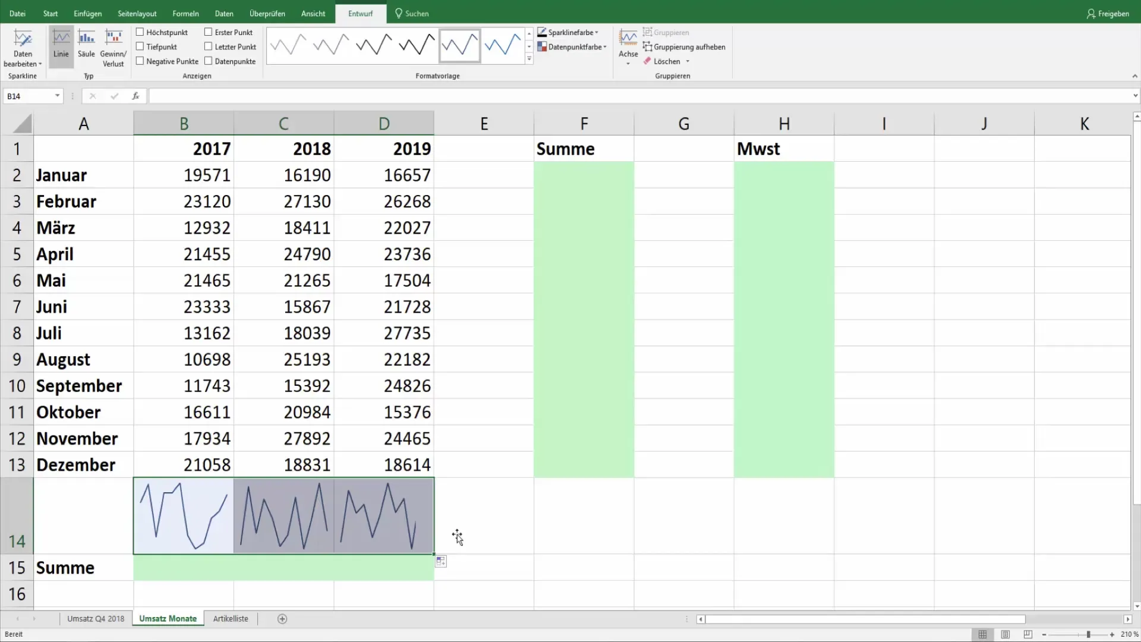Open the Einfügen ribbon tab
Screen dimensions: 1141x642
[87, 13]
